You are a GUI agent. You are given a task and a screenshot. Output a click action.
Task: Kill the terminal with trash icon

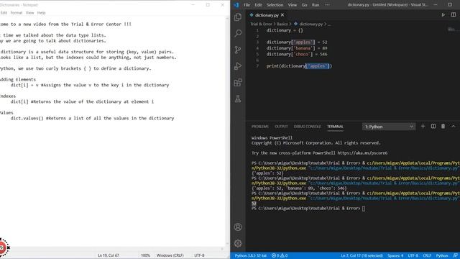[x=443, y=127]
